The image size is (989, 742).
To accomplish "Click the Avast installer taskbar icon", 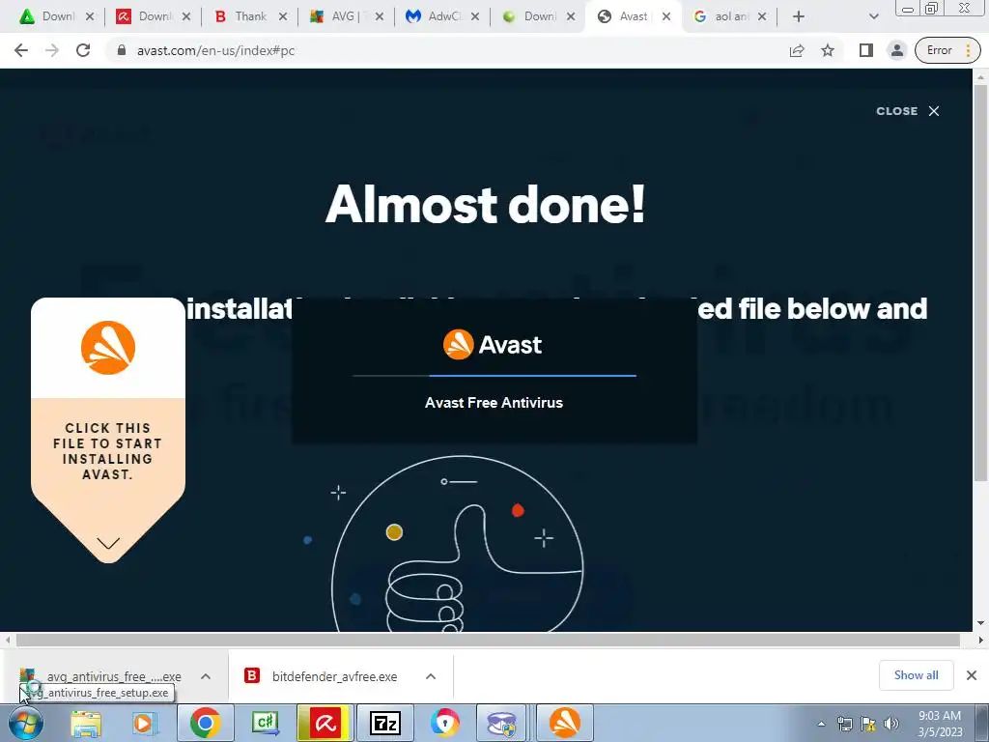I will click(564, 723).
